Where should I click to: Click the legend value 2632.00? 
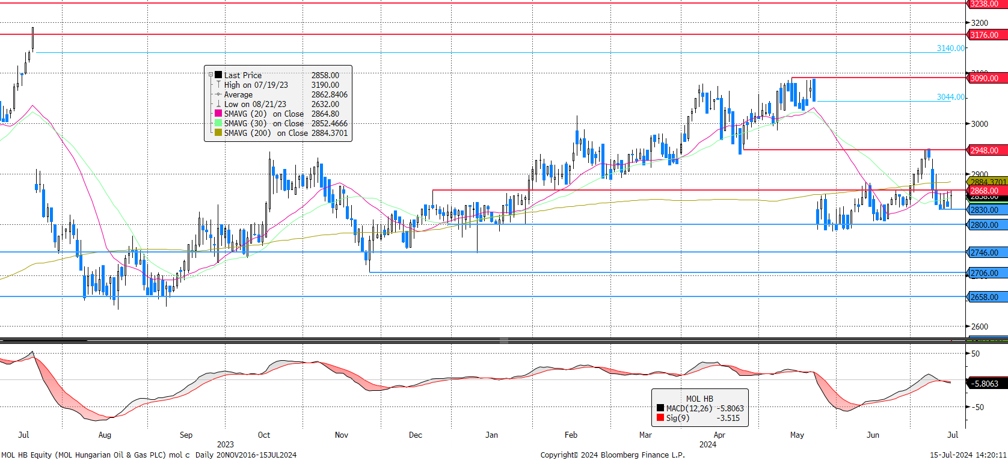(325, 104)
